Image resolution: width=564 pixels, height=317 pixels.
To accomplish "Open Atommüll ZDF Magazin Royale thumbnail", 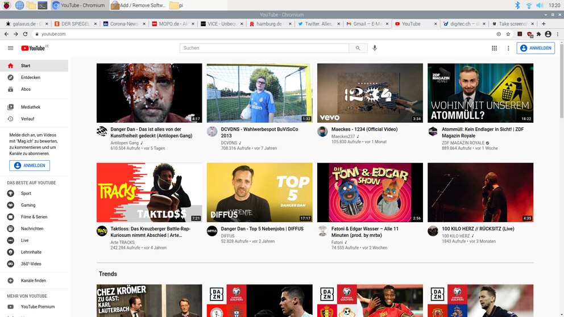I will 480,93.
